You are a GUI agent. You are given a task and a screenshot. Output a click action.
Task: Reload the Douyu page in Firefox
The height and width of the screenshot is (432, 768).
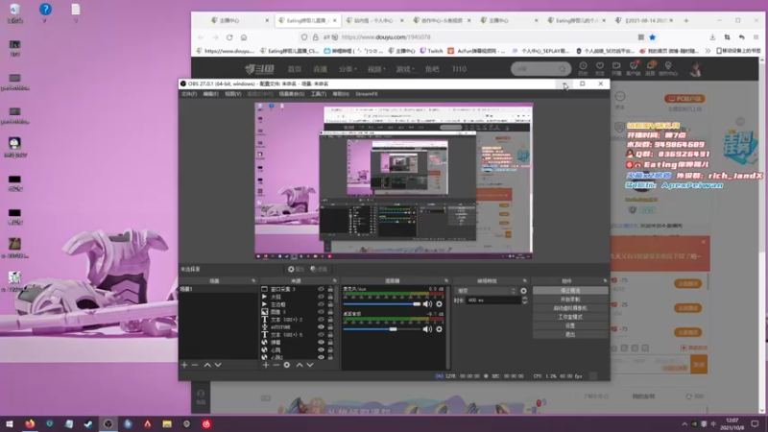tap(229, 37)
